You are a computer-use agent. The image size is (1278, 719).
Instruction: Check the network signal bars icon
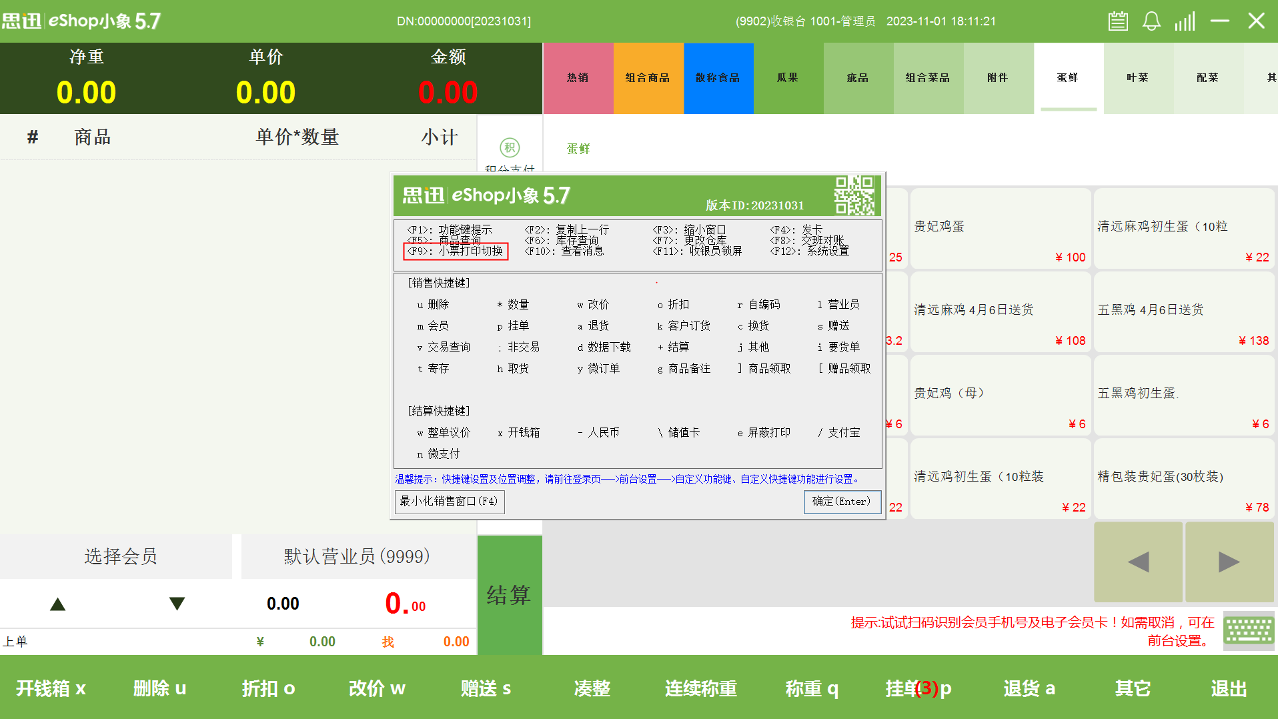(x=1185, y=21)
